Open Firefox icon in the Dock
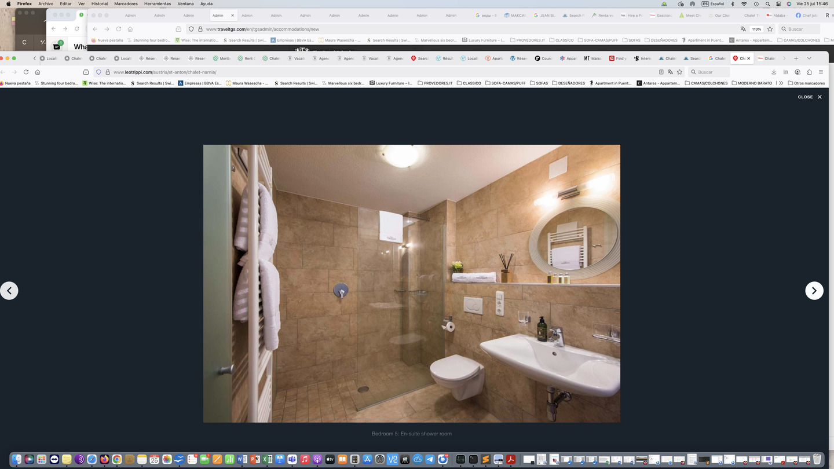This screenshot has height=469, width=834. pos(104,459)
